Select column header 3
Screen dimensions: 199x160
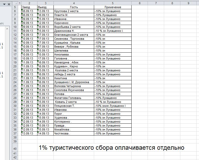(x=46, y=3)
